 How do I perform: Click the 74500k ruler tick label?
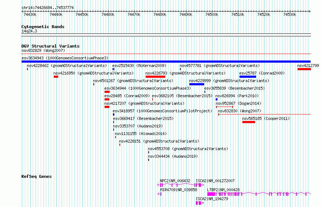pos(212,15)
